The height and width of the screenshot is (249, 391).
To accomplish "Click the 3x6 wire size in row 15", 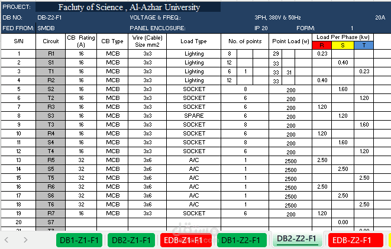I will (147, 178).
